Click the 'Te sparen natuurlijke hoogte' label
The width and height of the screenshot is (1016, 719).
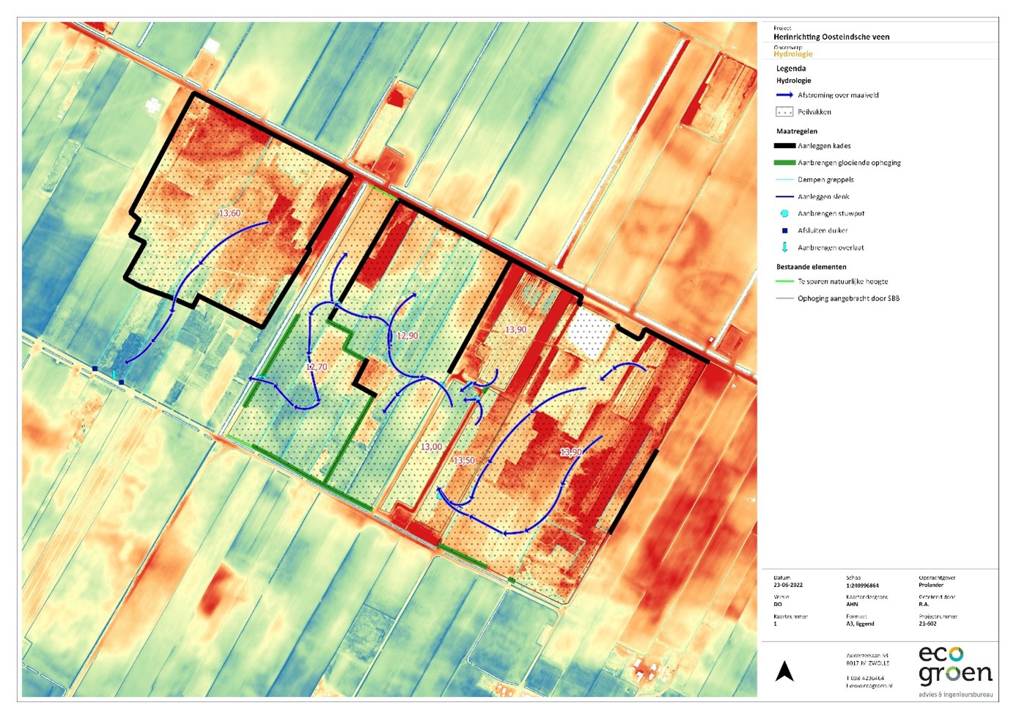coord(842,281)
